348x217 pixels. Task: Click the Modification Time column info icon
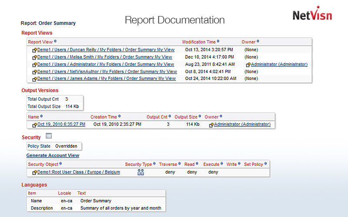(218, 42)
